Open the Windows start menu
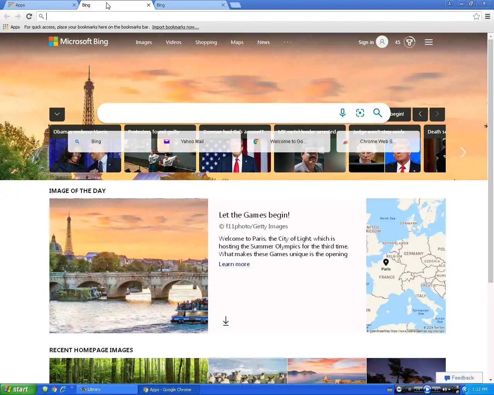Viewport: 494px width, 395px height. pos(18,389)
